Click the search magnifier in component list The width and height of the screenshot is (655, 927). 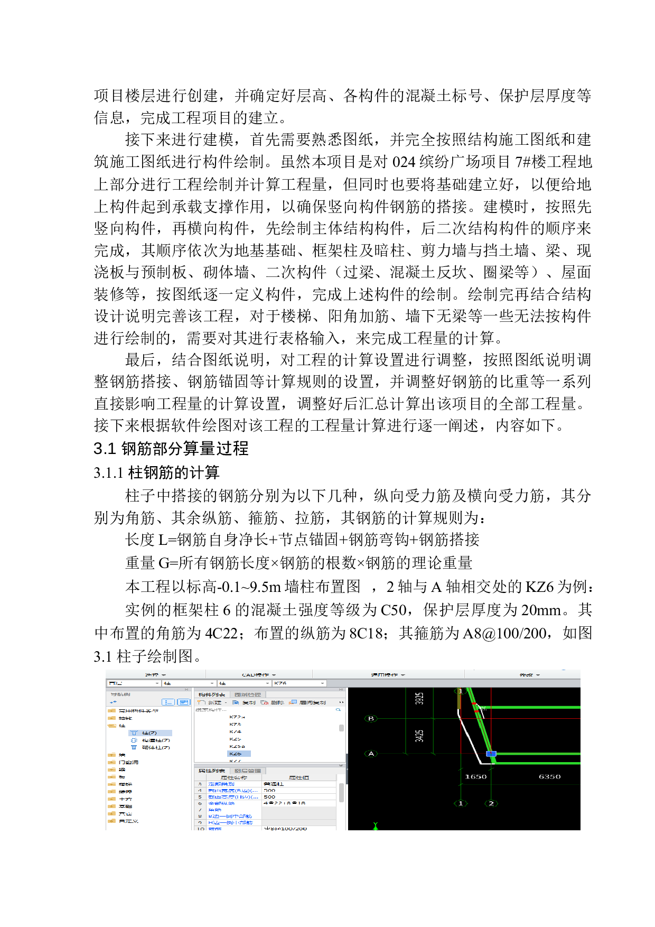click(x=338, y=710)
